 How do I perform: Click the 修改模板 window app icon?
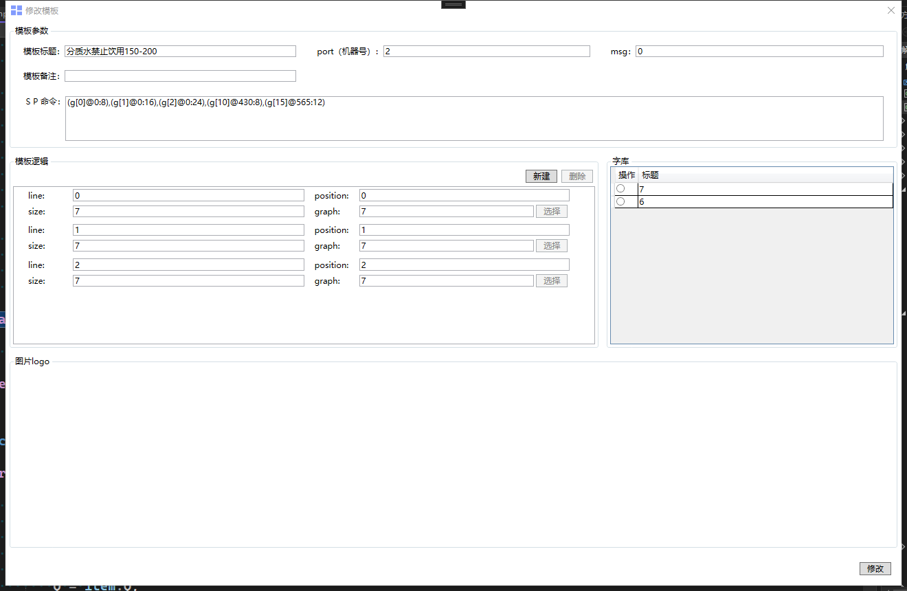[x=16, y=10]
